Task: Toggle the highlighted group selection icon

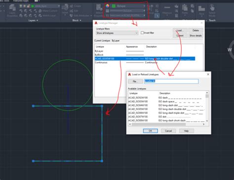Action: (157, 16)
